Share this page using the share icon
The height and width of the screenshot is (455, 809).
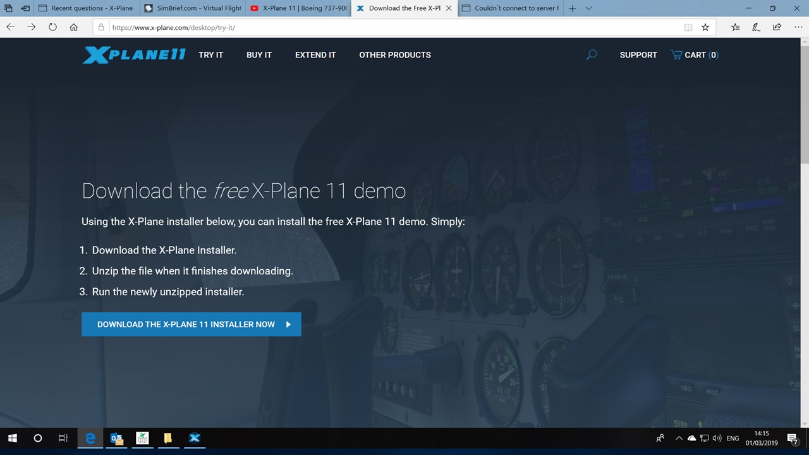point(777,27)
